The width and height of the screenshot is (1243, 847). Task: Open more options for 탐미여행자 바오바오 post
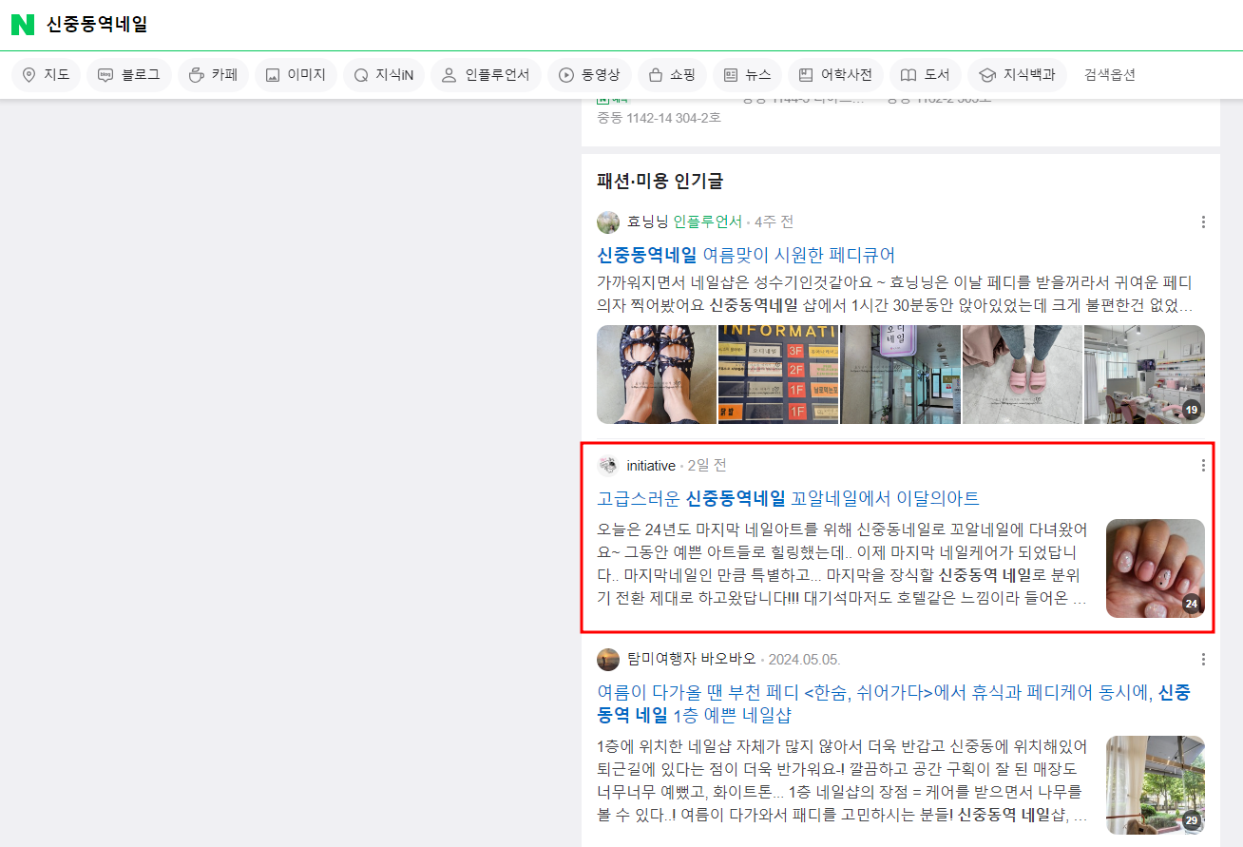pos(1203,659)
